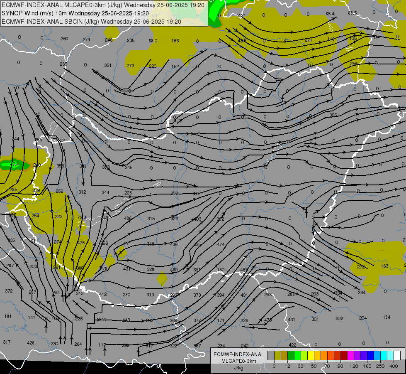Click the legend scale label 30

[300, 366]
